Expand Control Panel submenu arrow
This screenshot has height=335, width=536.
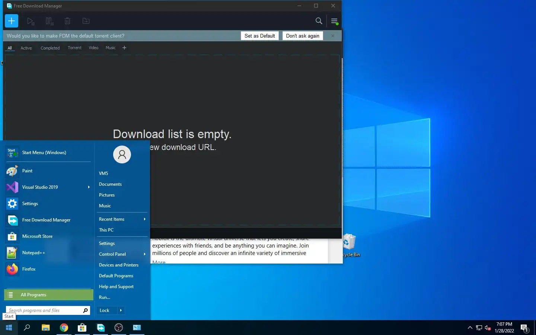[x=145, y=254]
